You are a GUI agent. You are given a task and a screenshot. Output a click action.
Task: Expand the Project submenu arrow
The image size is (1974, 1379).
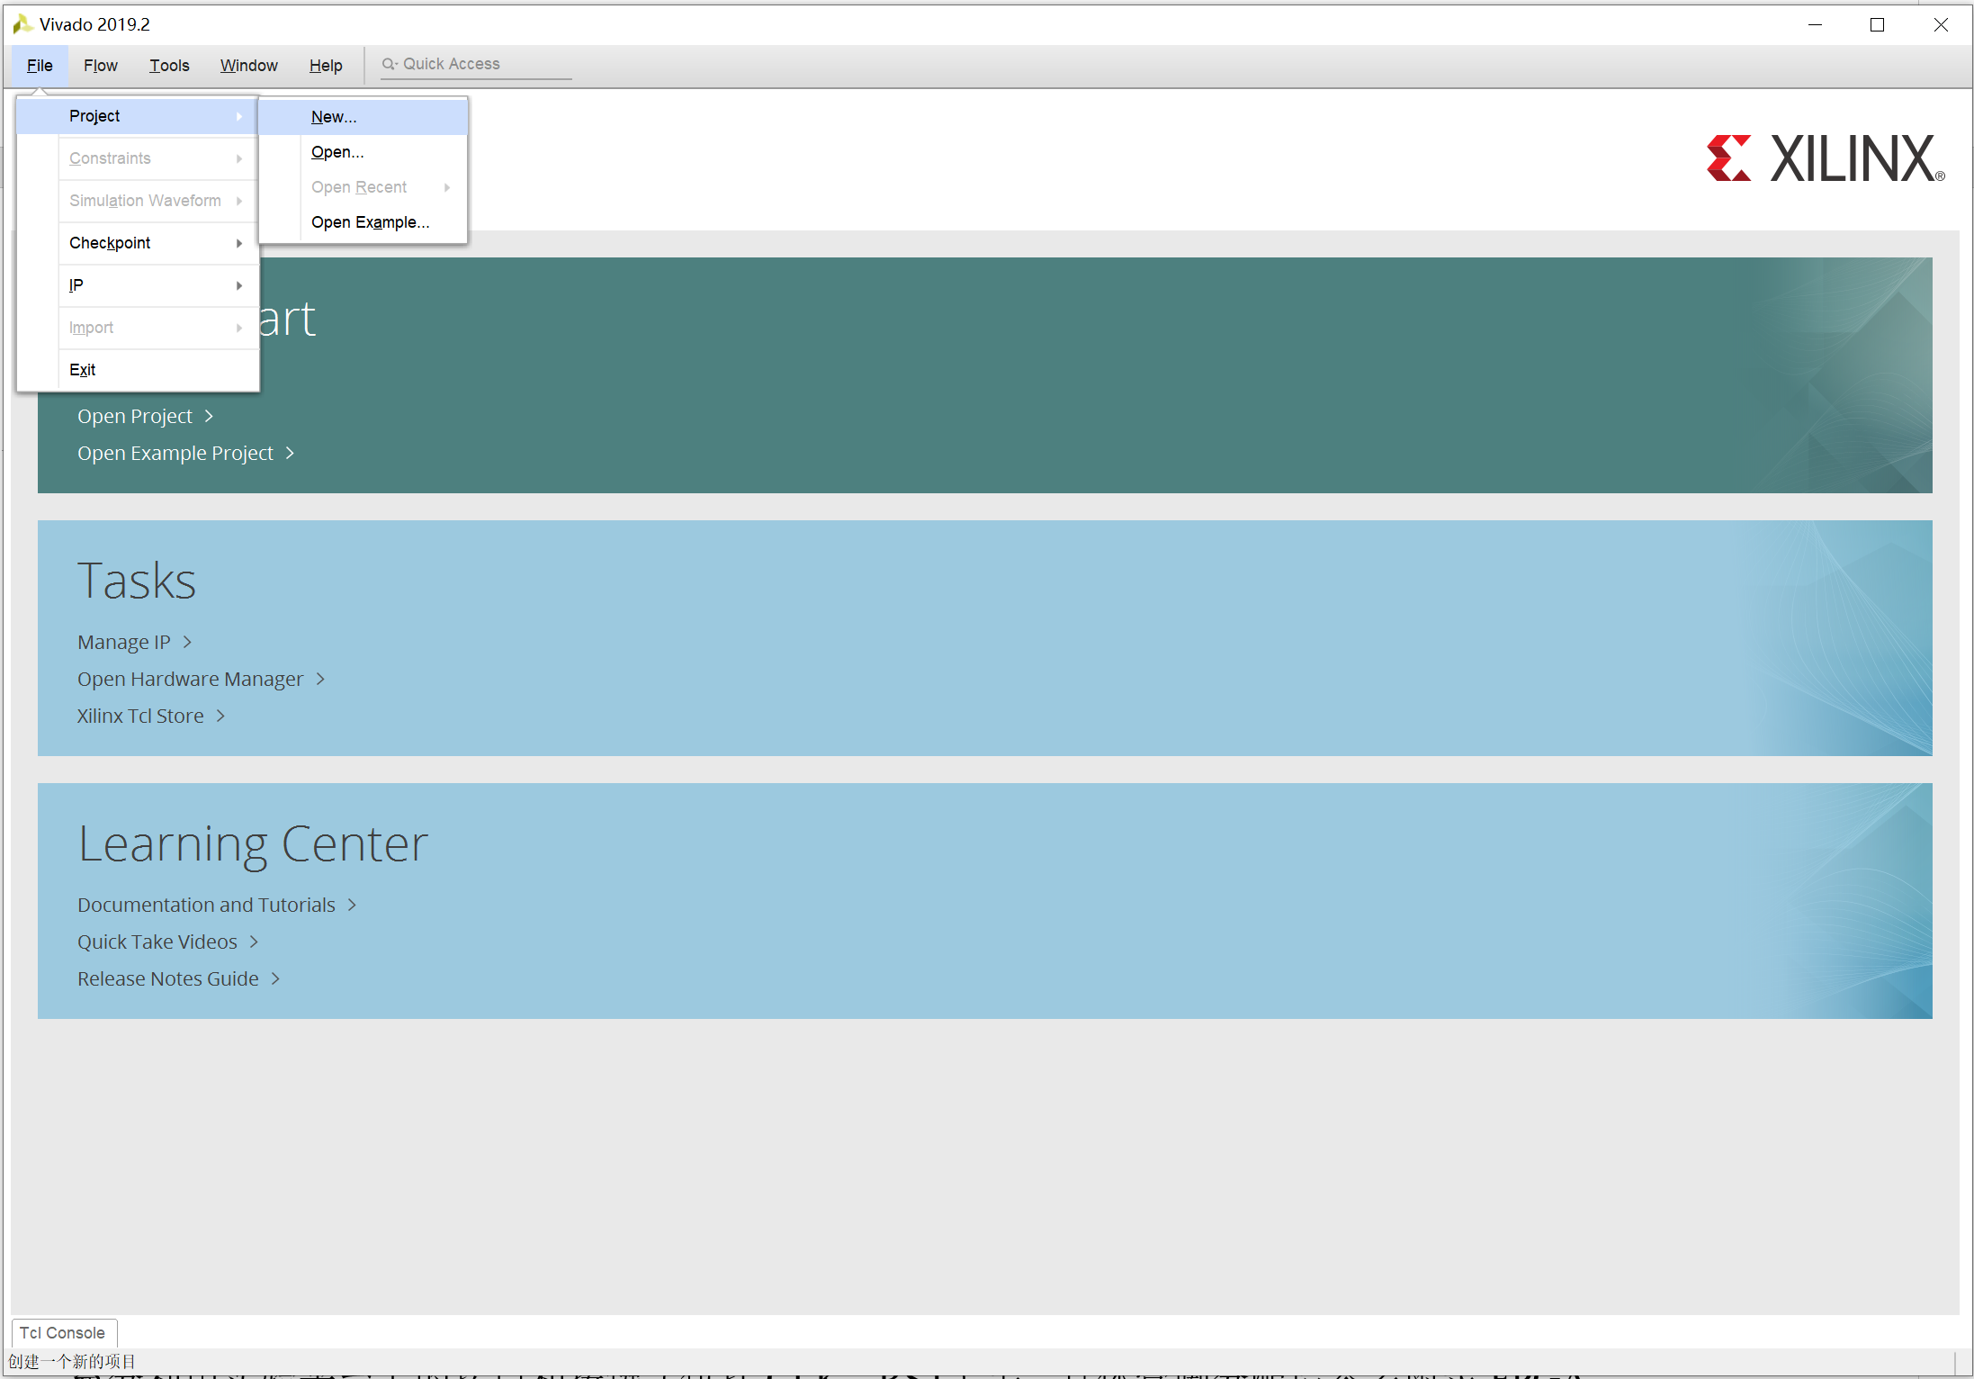[x=238, y=116]
